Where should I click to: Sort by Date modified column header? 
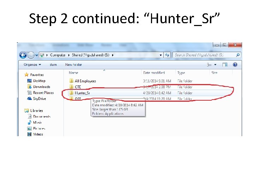tap(154, 73)
